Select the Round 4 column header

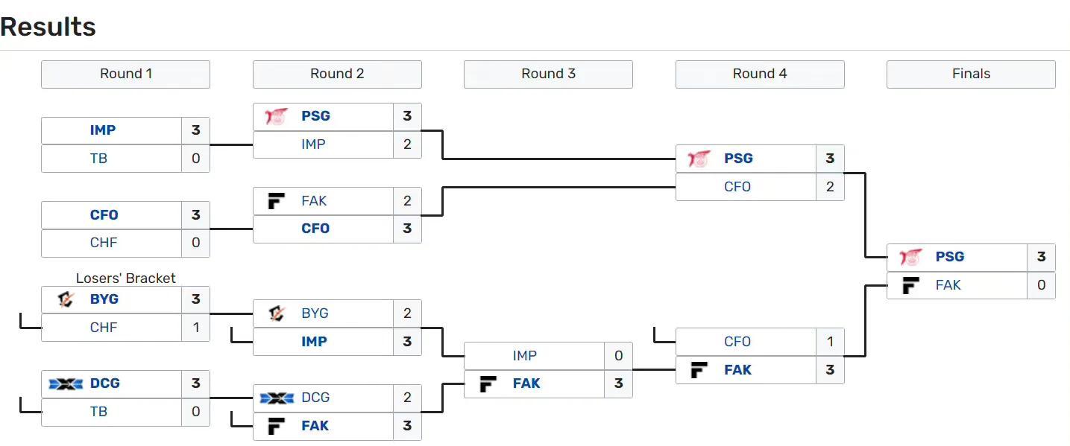tap(760, 74)
